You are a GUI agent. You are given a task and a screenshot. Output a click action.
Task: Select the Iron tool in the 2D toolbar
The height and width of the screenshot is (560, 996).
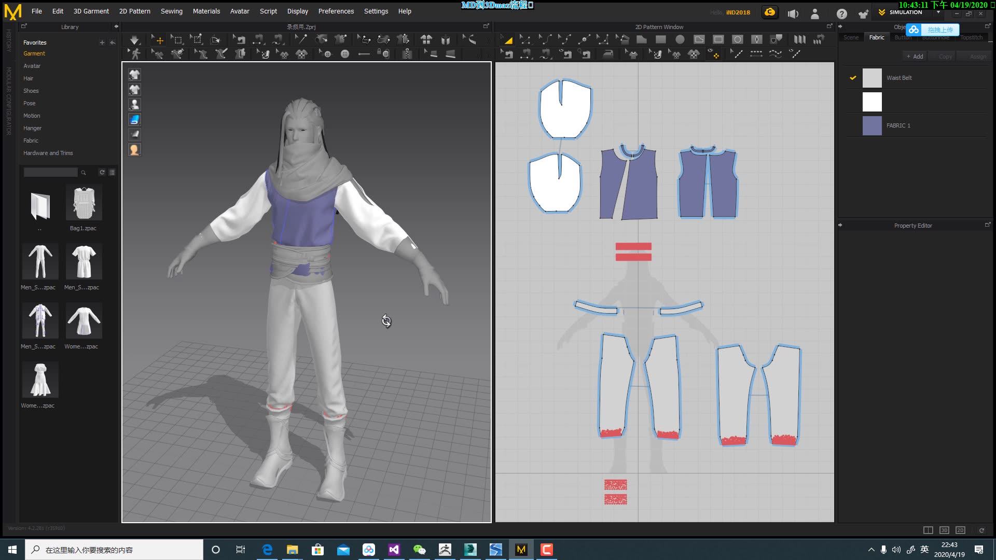[x=607, y=53]
